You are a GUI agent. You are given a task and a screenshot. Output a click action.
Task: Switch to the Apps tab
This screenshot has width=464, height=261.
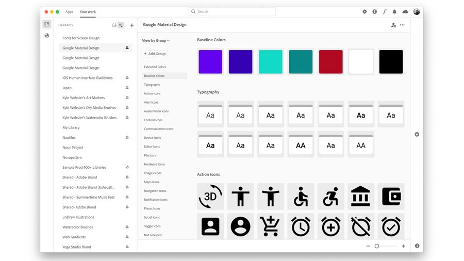[69, 12]
